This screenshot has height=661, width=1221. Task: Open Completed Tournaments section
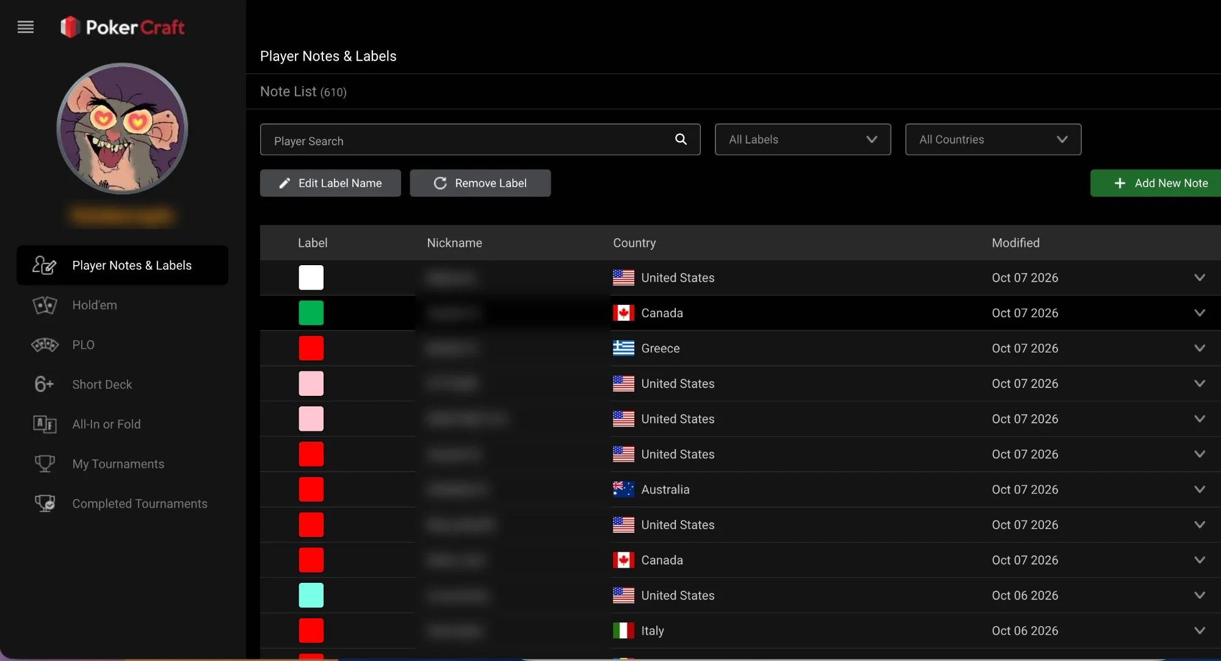[x=122, y=503]
